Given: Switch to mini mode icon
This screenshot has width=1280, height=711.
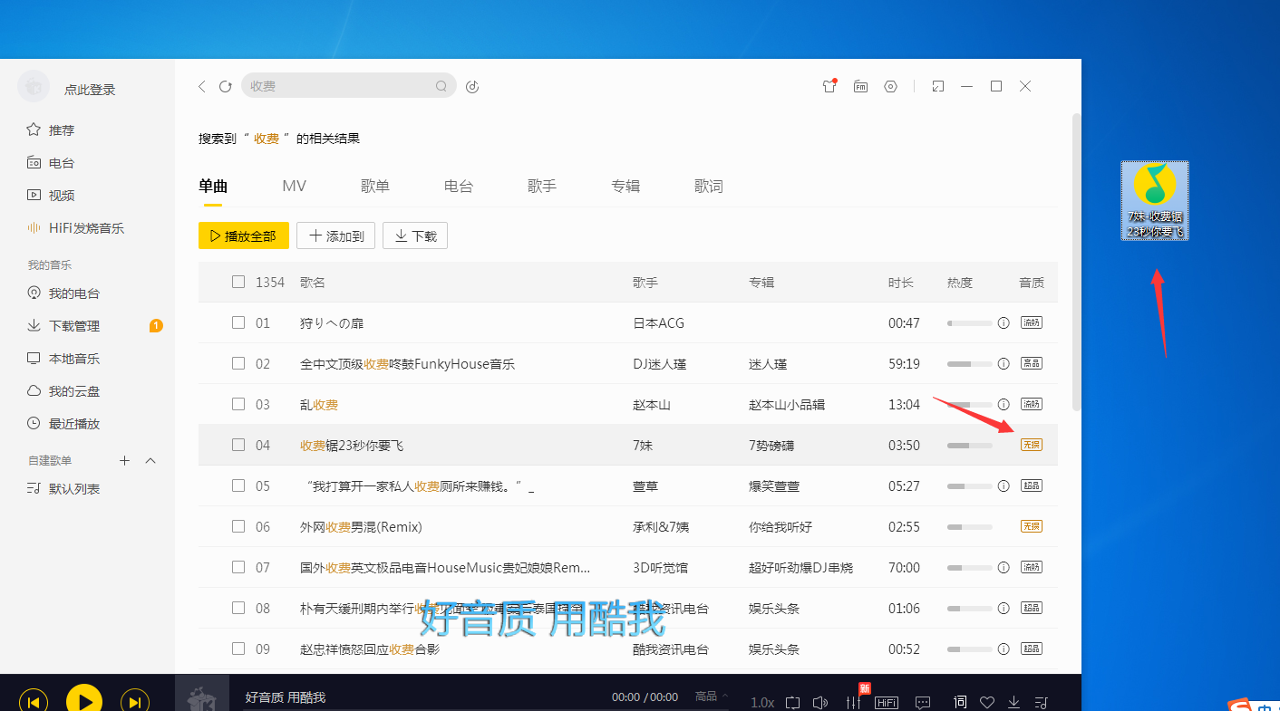Looking at the screenshot, I should [938, 86].
